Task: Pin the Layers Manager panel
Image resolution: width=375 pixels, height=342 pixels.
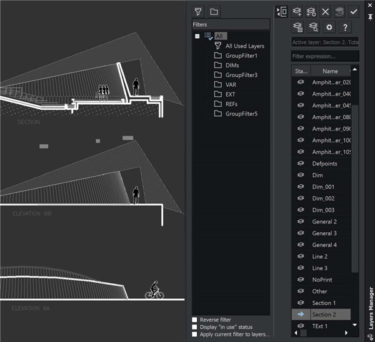Action: coord(371,16)
